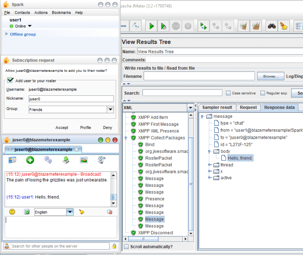
Task: Collapse the message node in response tree
Action: point(202,117)
